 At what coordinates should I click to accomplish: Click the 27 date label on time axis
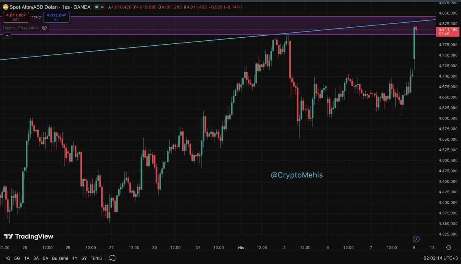pyautogui.click(x=111, y=247)
